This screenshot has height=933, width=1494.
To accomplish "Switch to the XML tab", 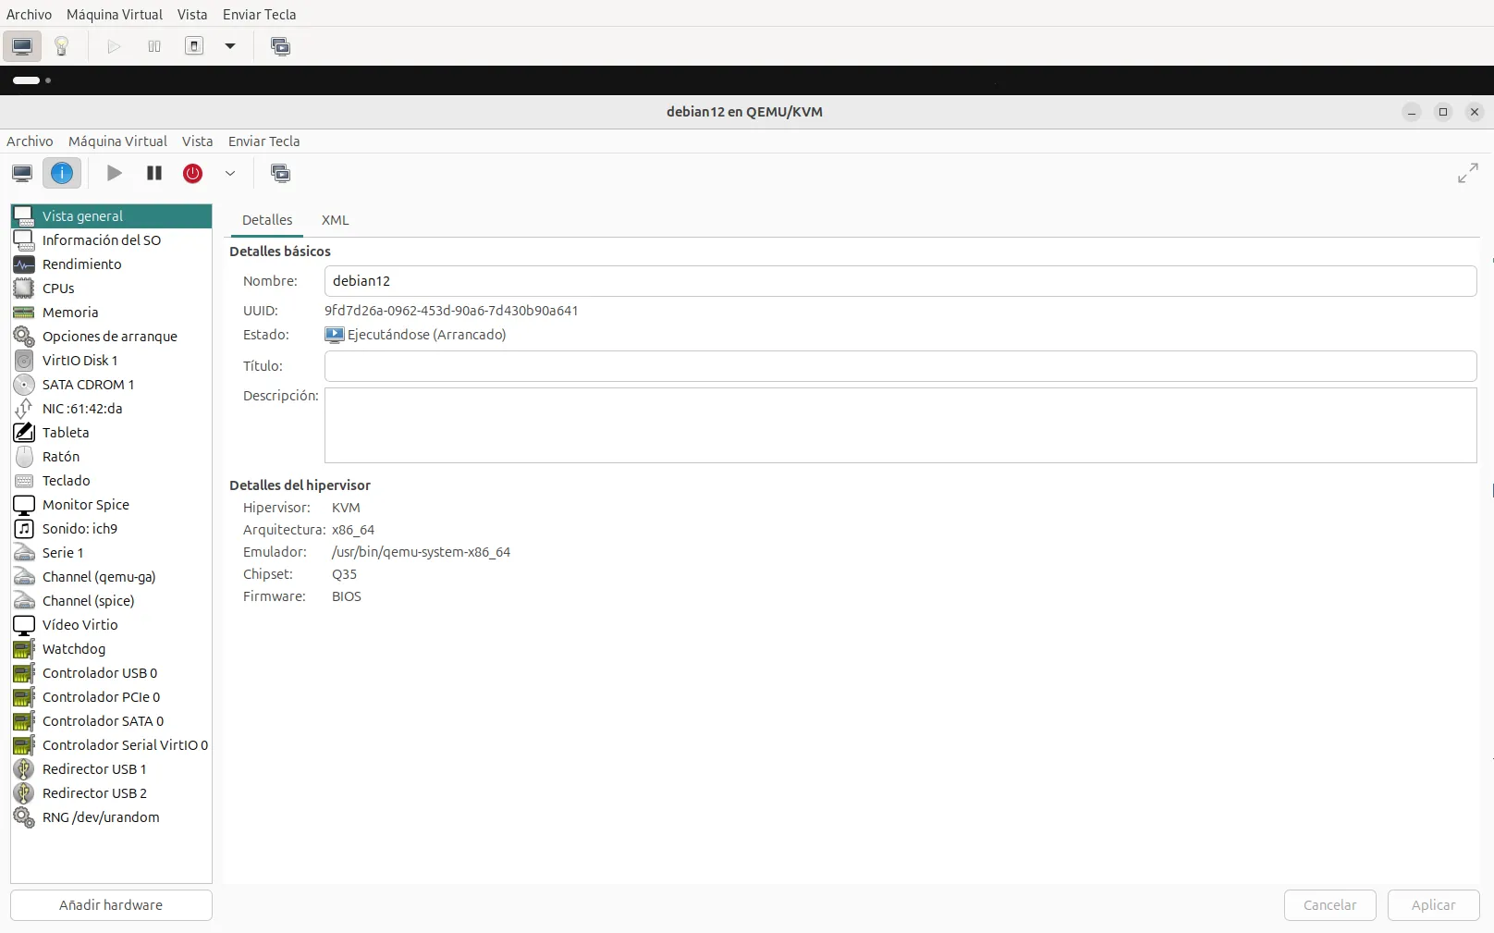I will pyautogui.click(x=335, y=220).
